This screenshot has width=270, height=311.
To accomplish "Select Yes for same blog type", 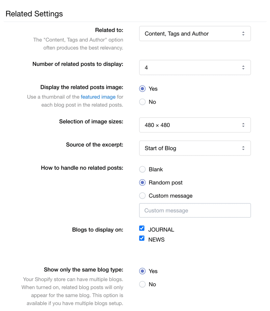I will 142,271.
